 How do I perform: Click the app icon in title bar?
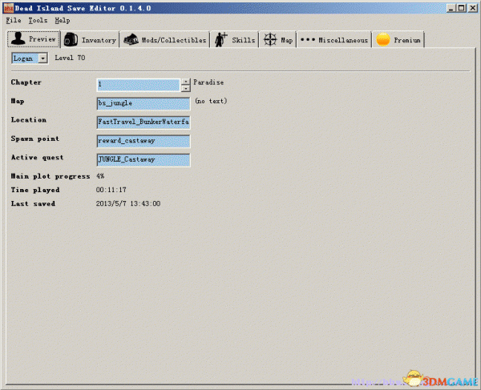(x=8, y=8)
